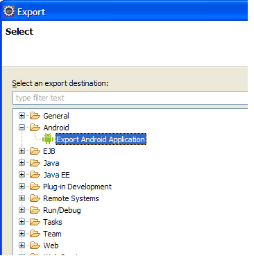Expand the Tasks node

tap(22, 222)
